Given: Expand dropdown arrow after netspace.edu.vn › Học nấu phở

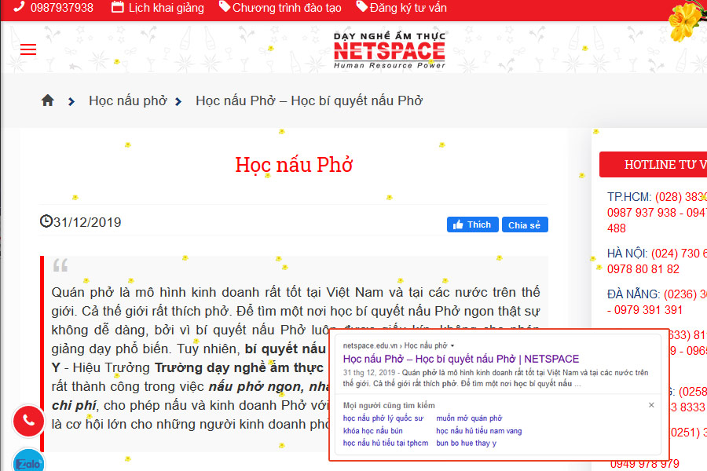Looking at the screenshot, I should [452, 345].
